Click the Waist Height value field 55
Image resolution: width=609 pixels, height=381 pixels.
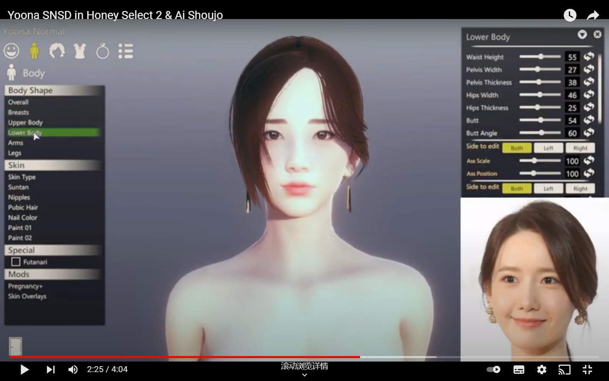tap(572, 57)
